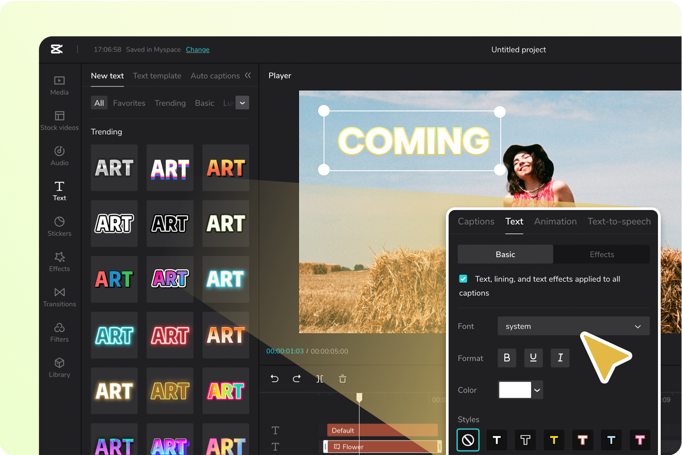Toggle Bold text format
The height and width of the screenshot is (455, 682).
[x=507, y=358]
